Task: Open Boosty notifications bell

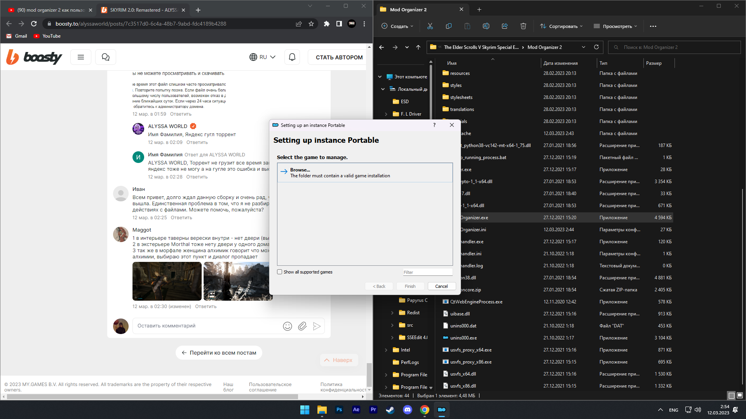Action: pyautogui.click(x=292, y=57)
